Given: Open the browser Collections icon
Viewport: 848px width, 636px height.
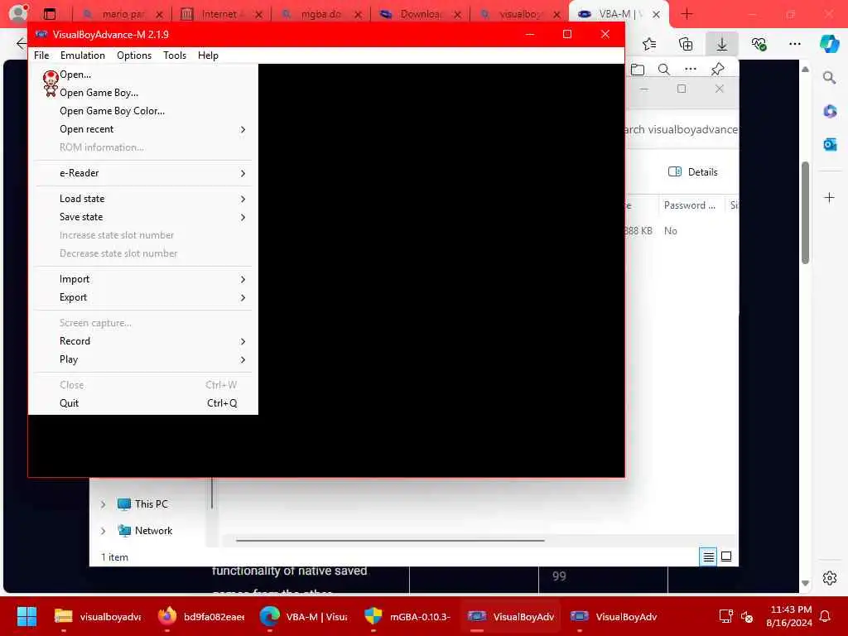Looking at the screenshot, I should click(x=685, y=44).
